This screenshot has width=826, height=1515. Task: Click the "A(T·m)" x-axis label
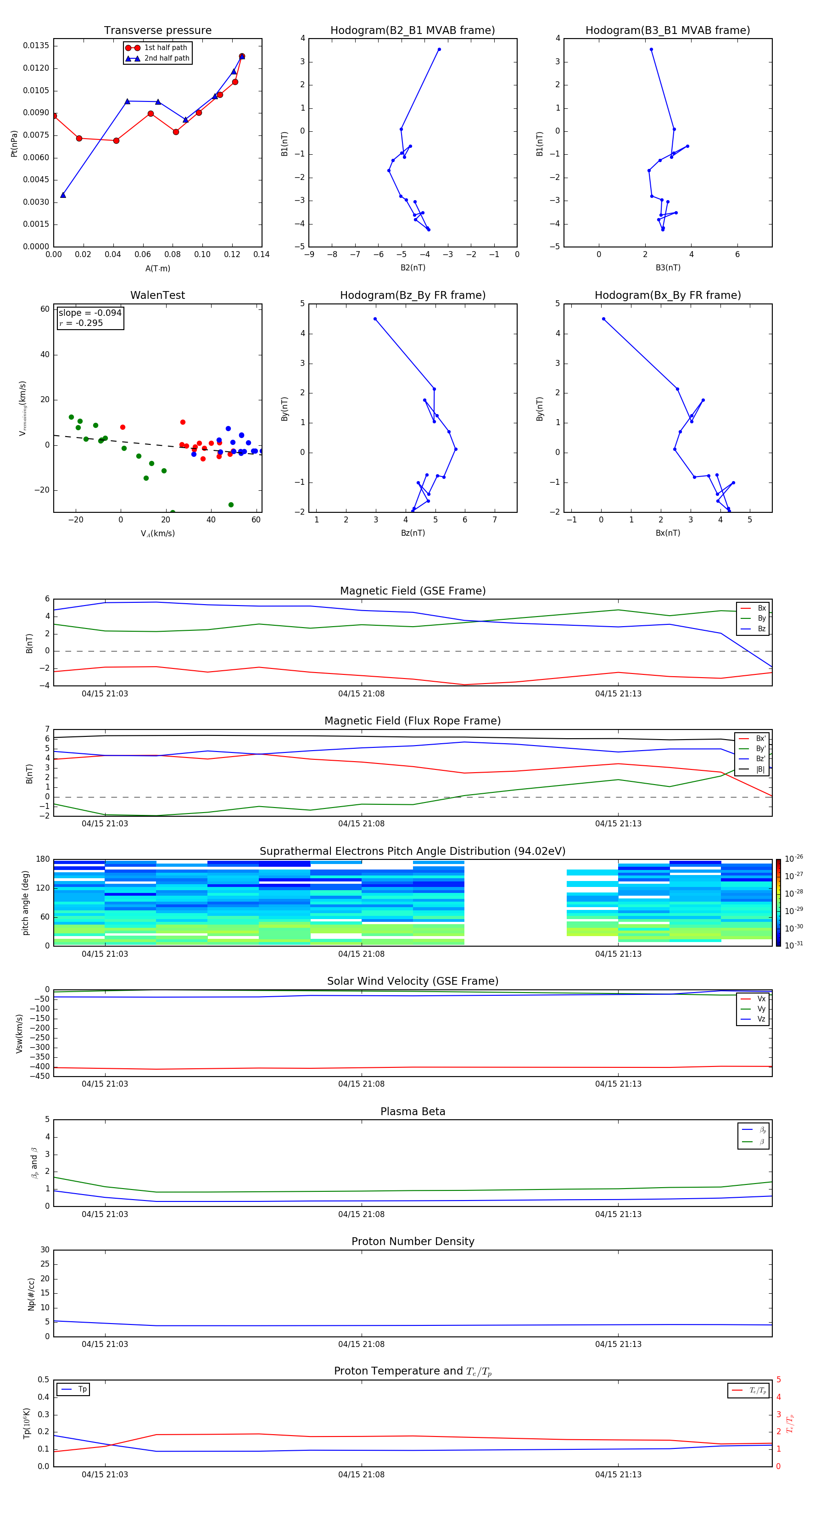[x=157, y=269]
